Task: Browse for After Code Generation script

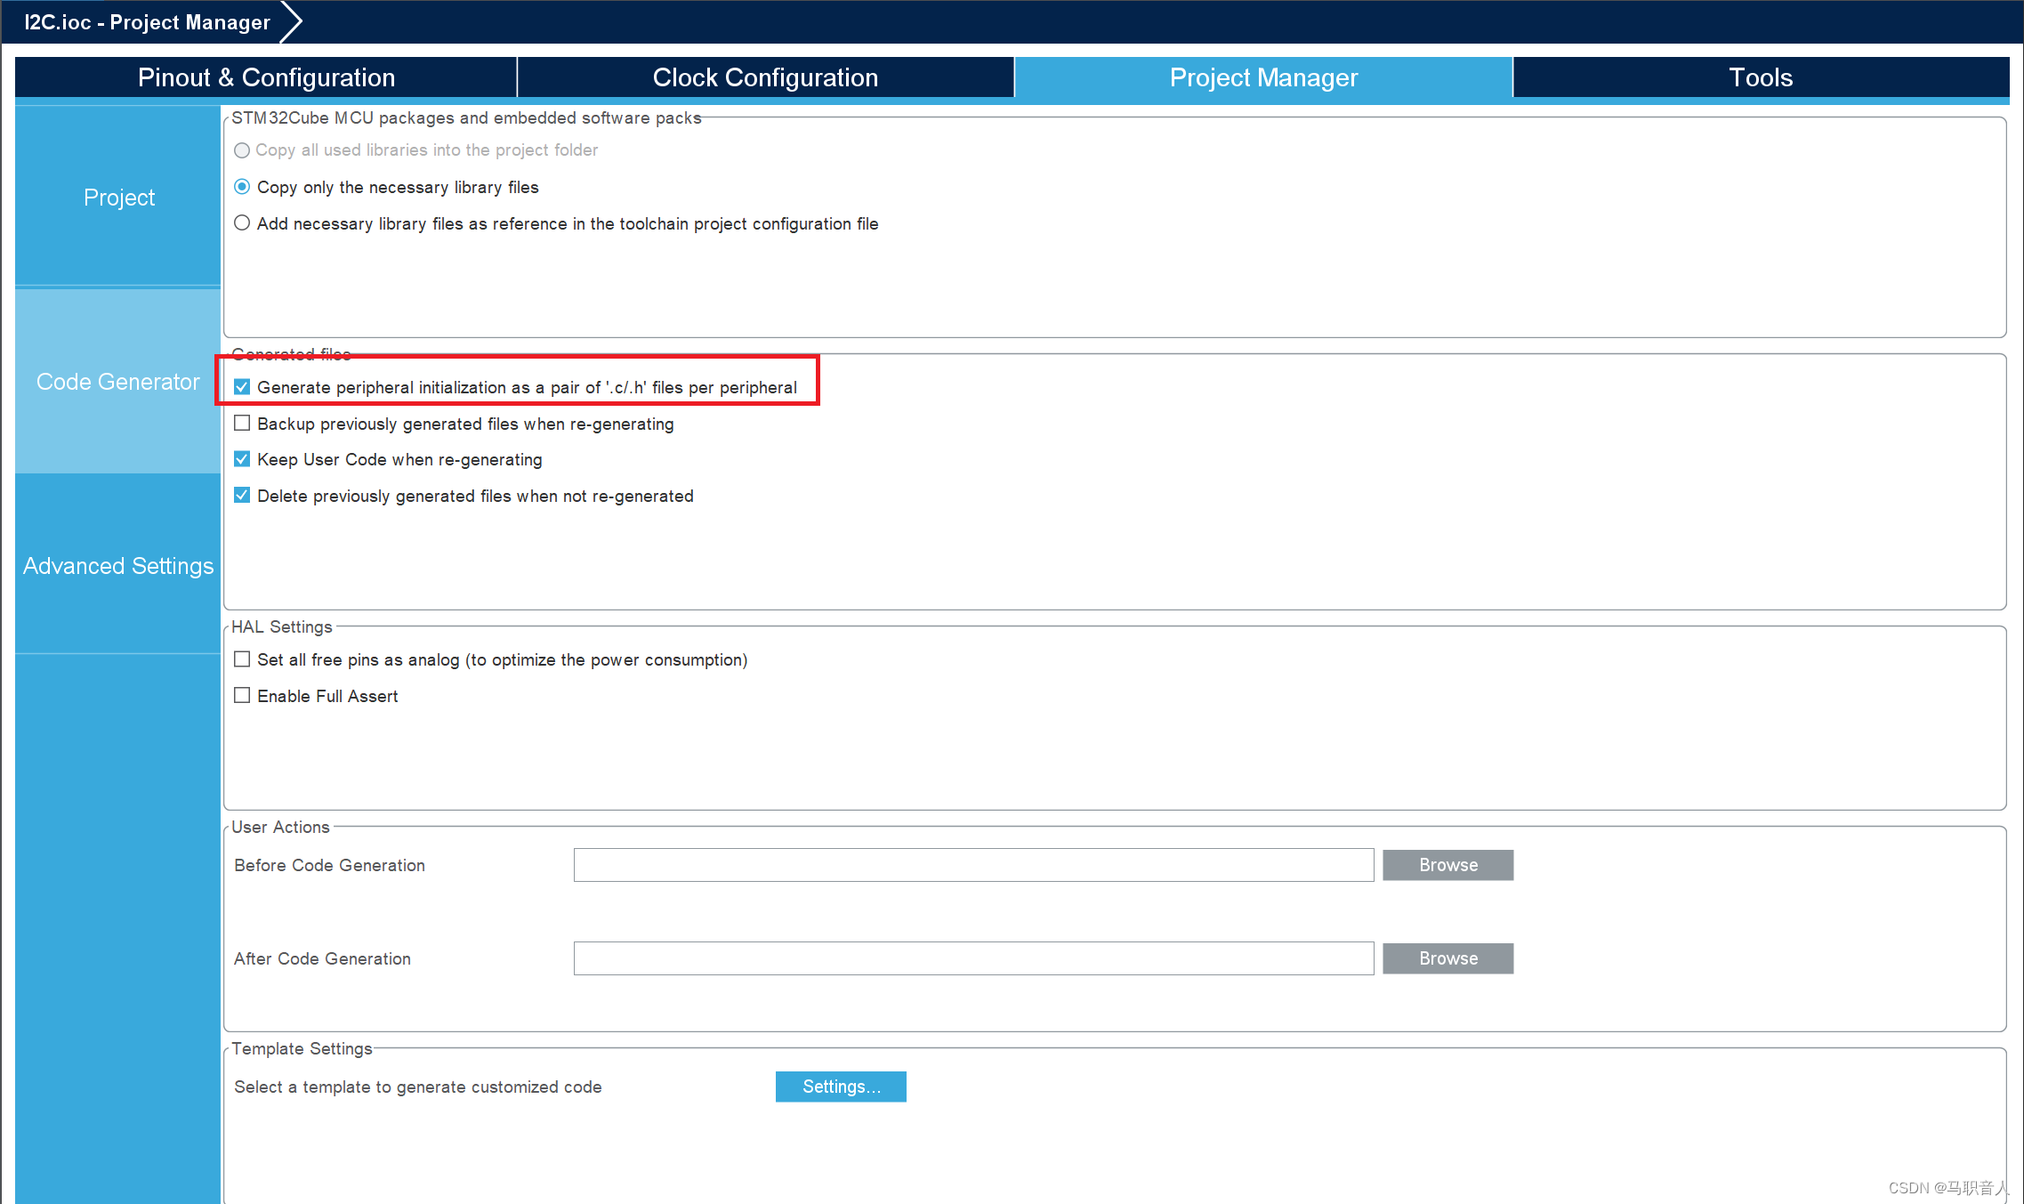Action: coord(1447,958)
